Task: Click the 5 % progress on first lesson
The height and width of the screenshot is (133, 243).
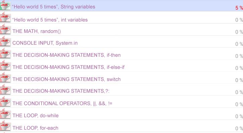Action: coord(239,8)
